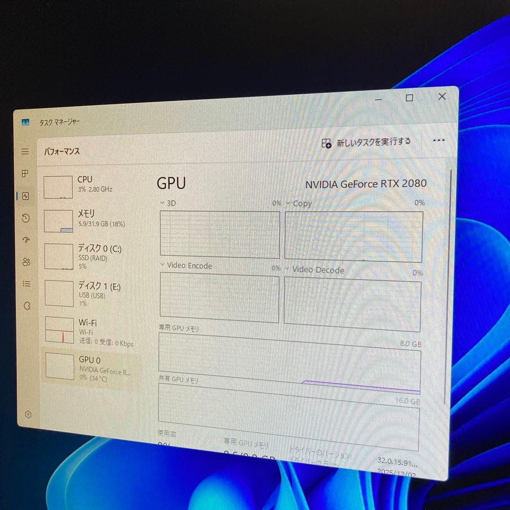
Task: Open the Services icon in the sidebar
Action: click(27, 306)
